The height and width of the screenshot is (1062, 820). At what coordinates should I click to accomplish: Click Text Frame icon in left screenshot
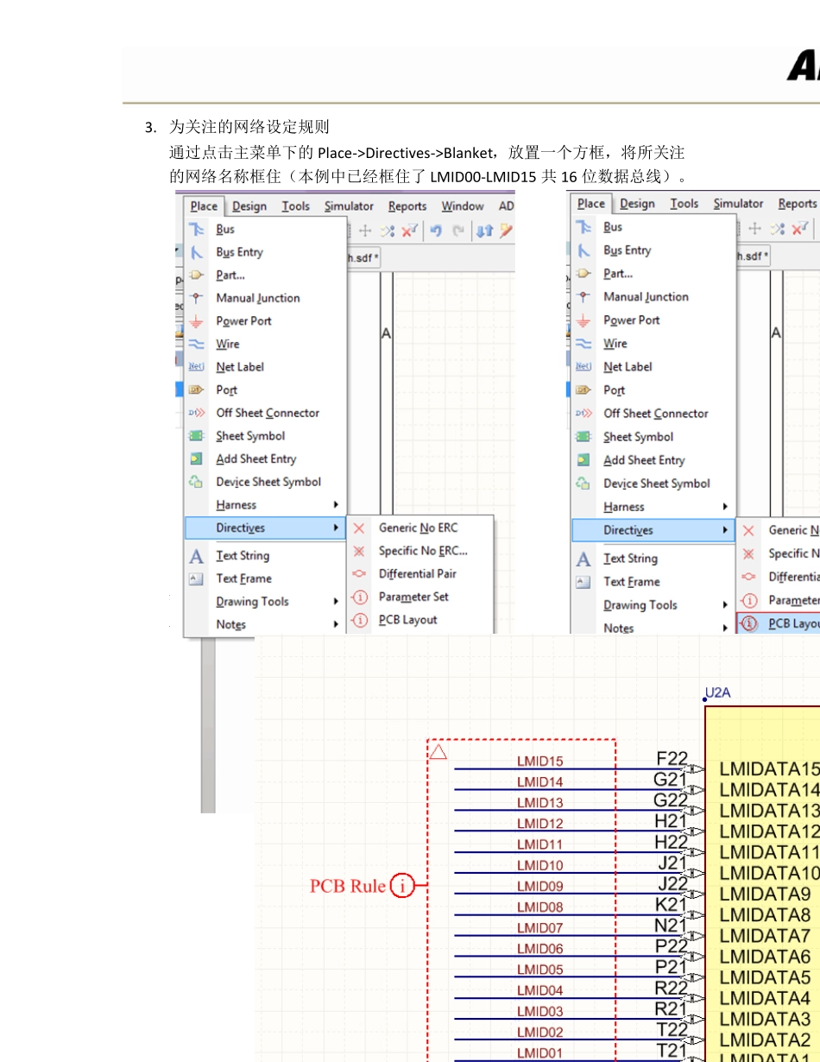point(197,578)
